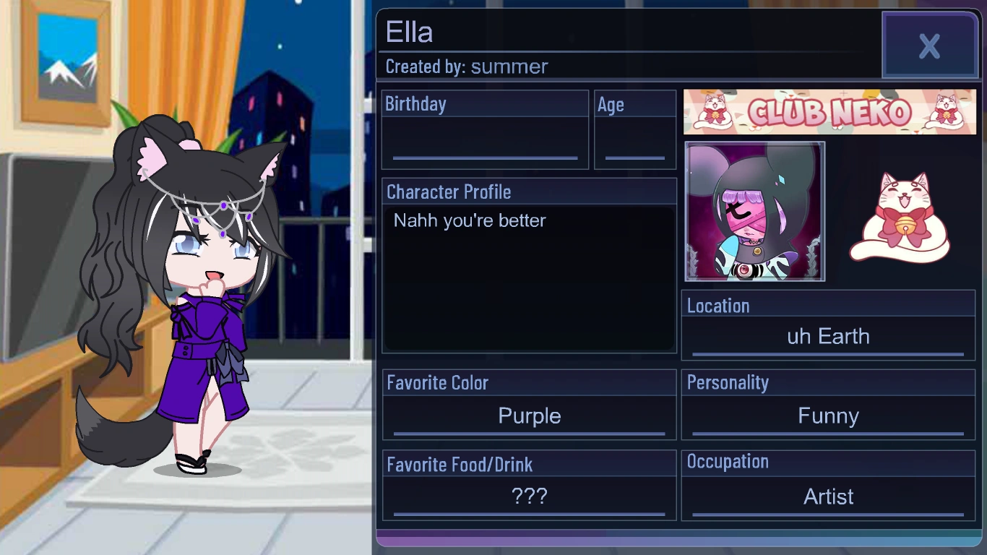The height and width of the screenshot is (555, 987).
Task: Click the Character Profile text box
Action: click(x=529, y=278)
